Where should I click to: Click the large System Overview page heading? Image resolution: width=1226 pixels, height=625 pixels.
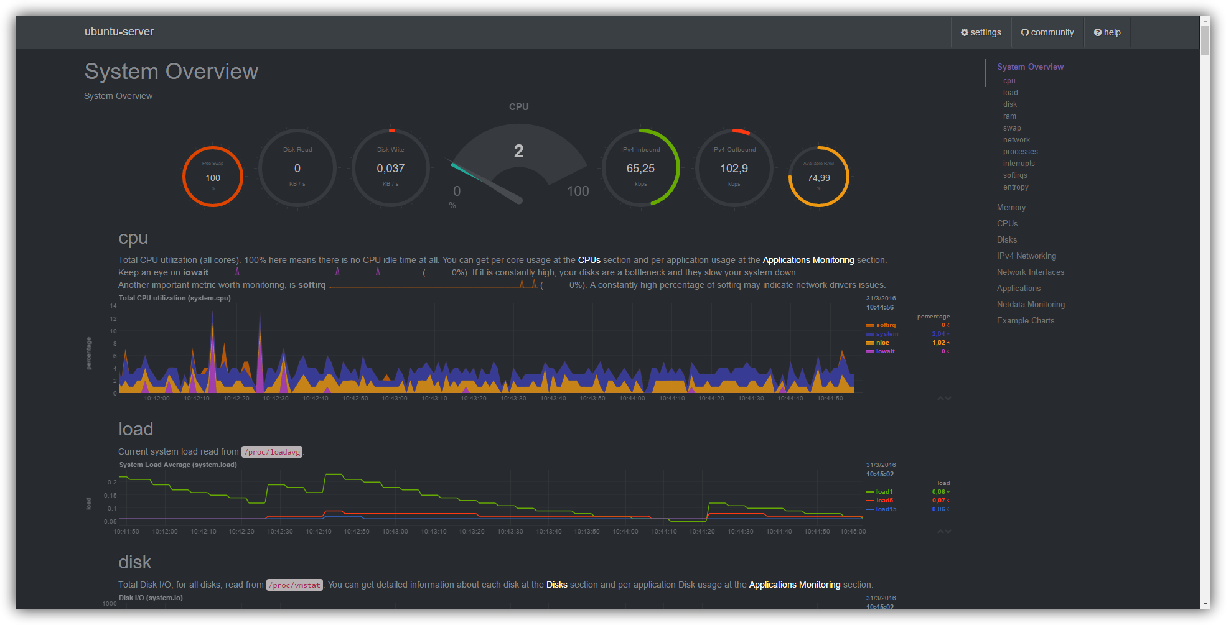(171, 72)
